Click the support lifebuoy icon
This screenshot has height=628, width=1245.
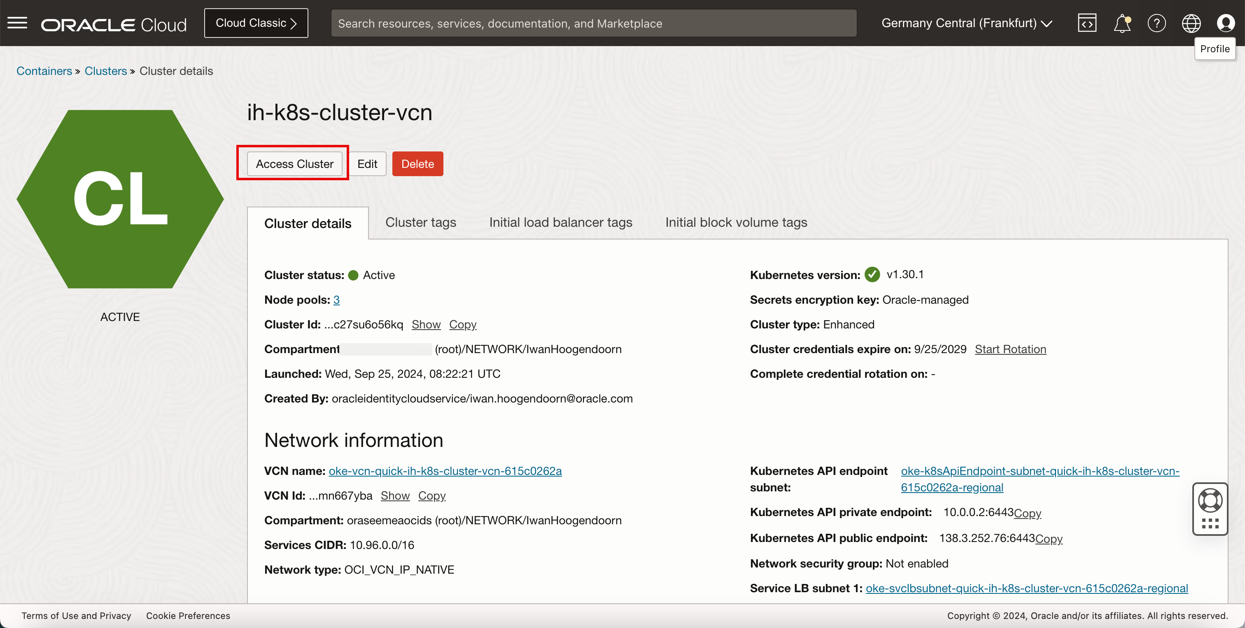[1210, 500]
